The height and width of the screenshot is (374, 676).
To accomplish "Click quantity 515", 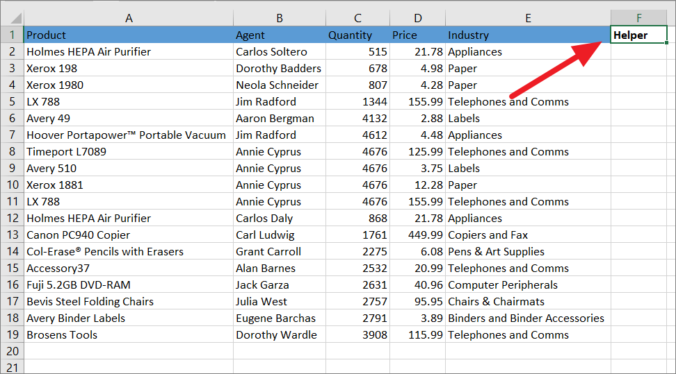I will (x=358, y=51).
